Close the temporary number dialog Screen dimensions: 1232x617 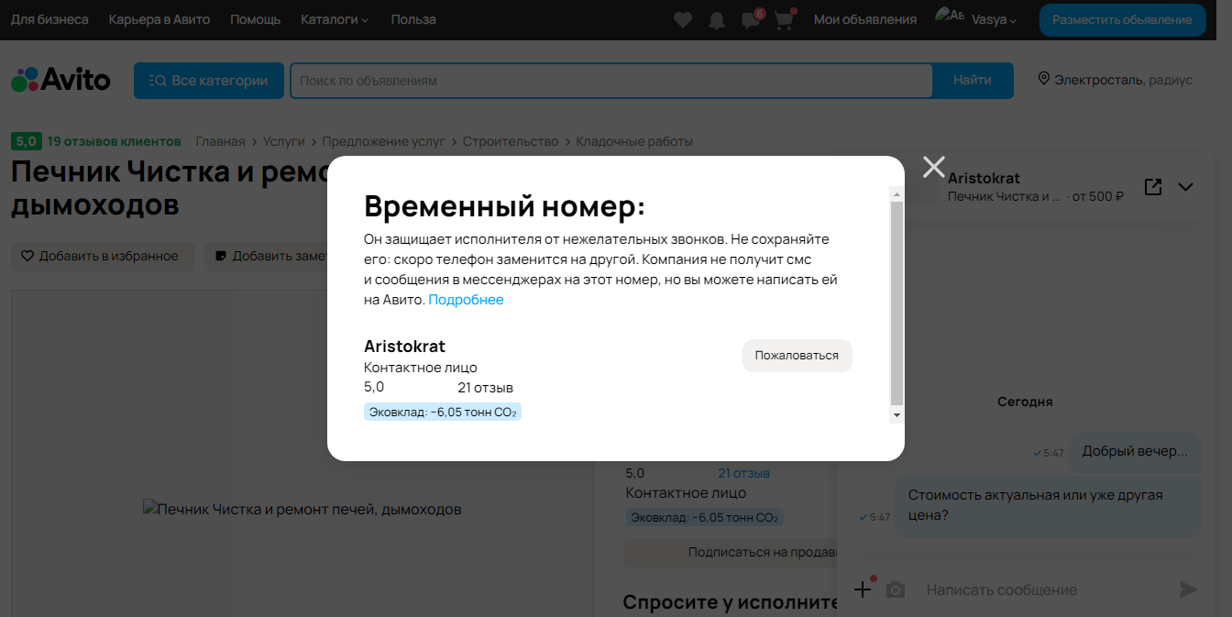(933, 167)
